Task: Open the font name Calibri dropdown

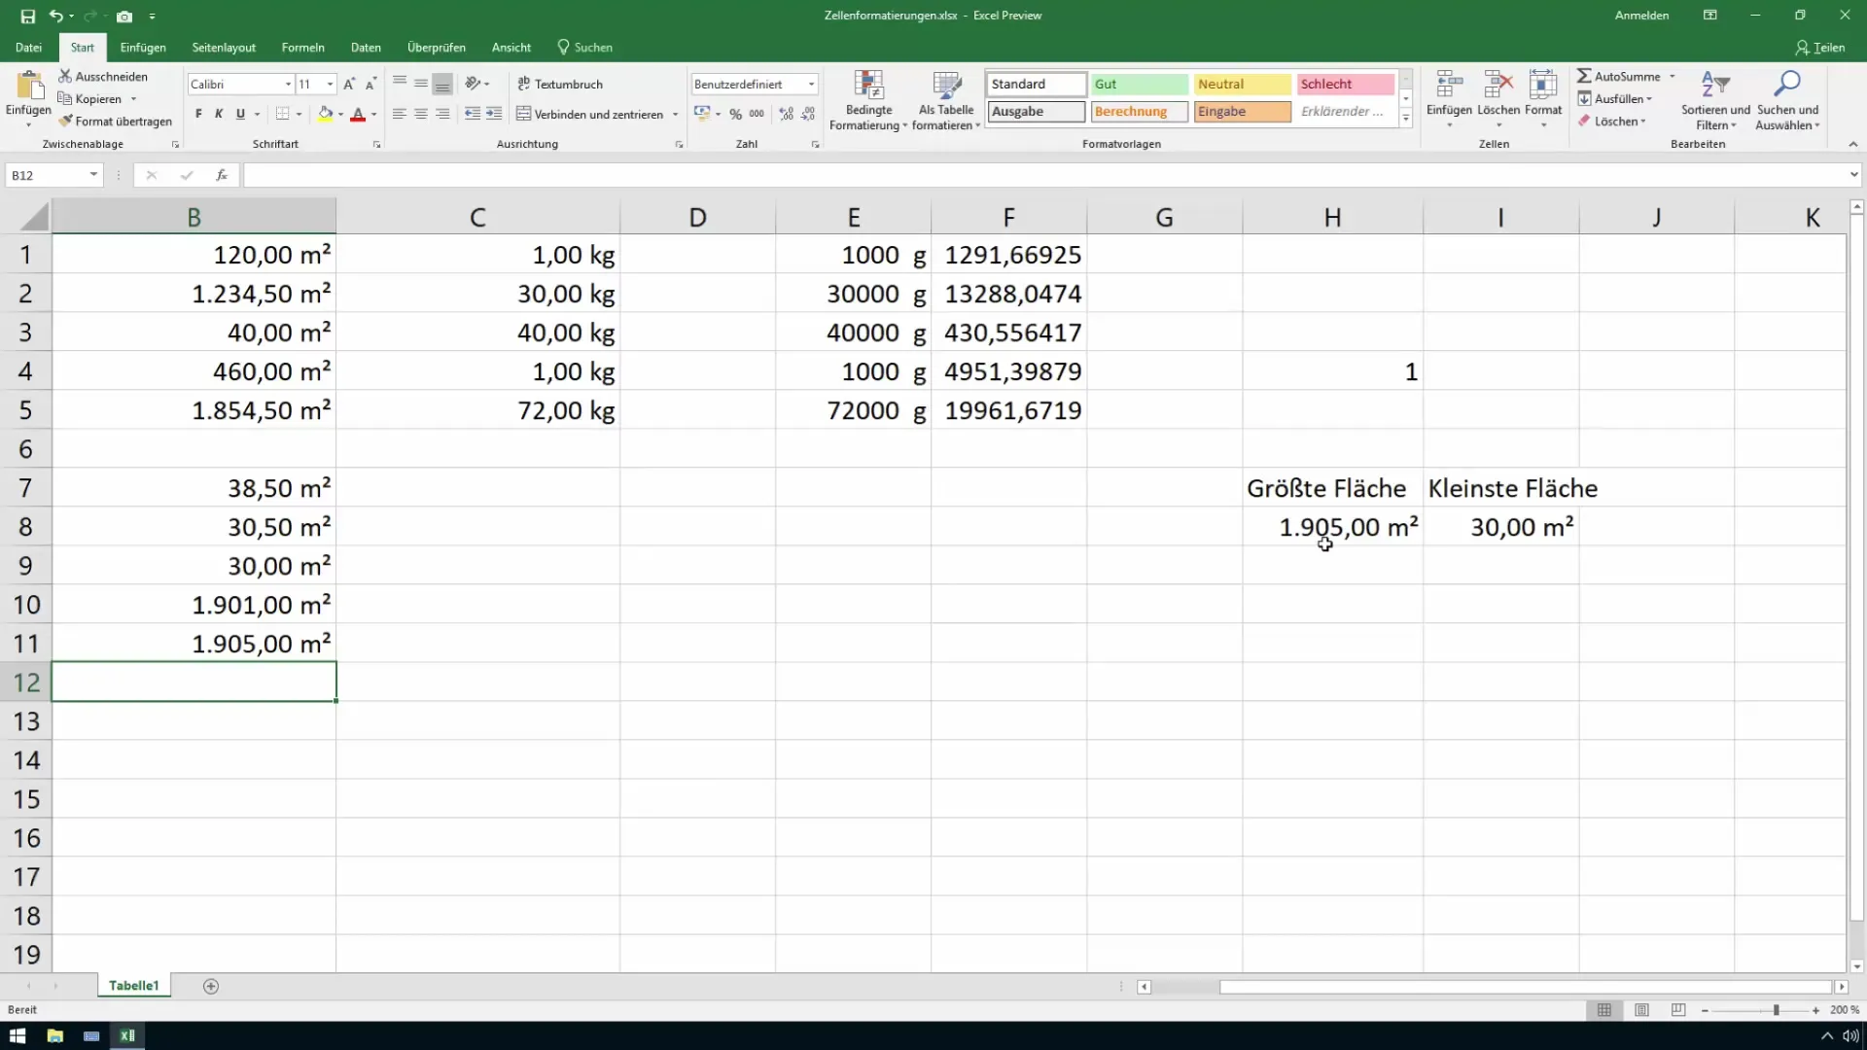Action: click(x=288, y=85)
